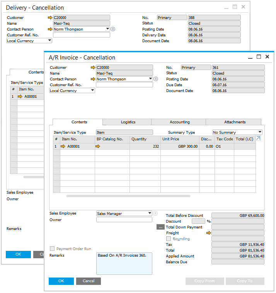The width and height of the screenshot is (276, 293).
Task: Click Cancel button in A/R Invoice window
Action: tap(89, 281)
